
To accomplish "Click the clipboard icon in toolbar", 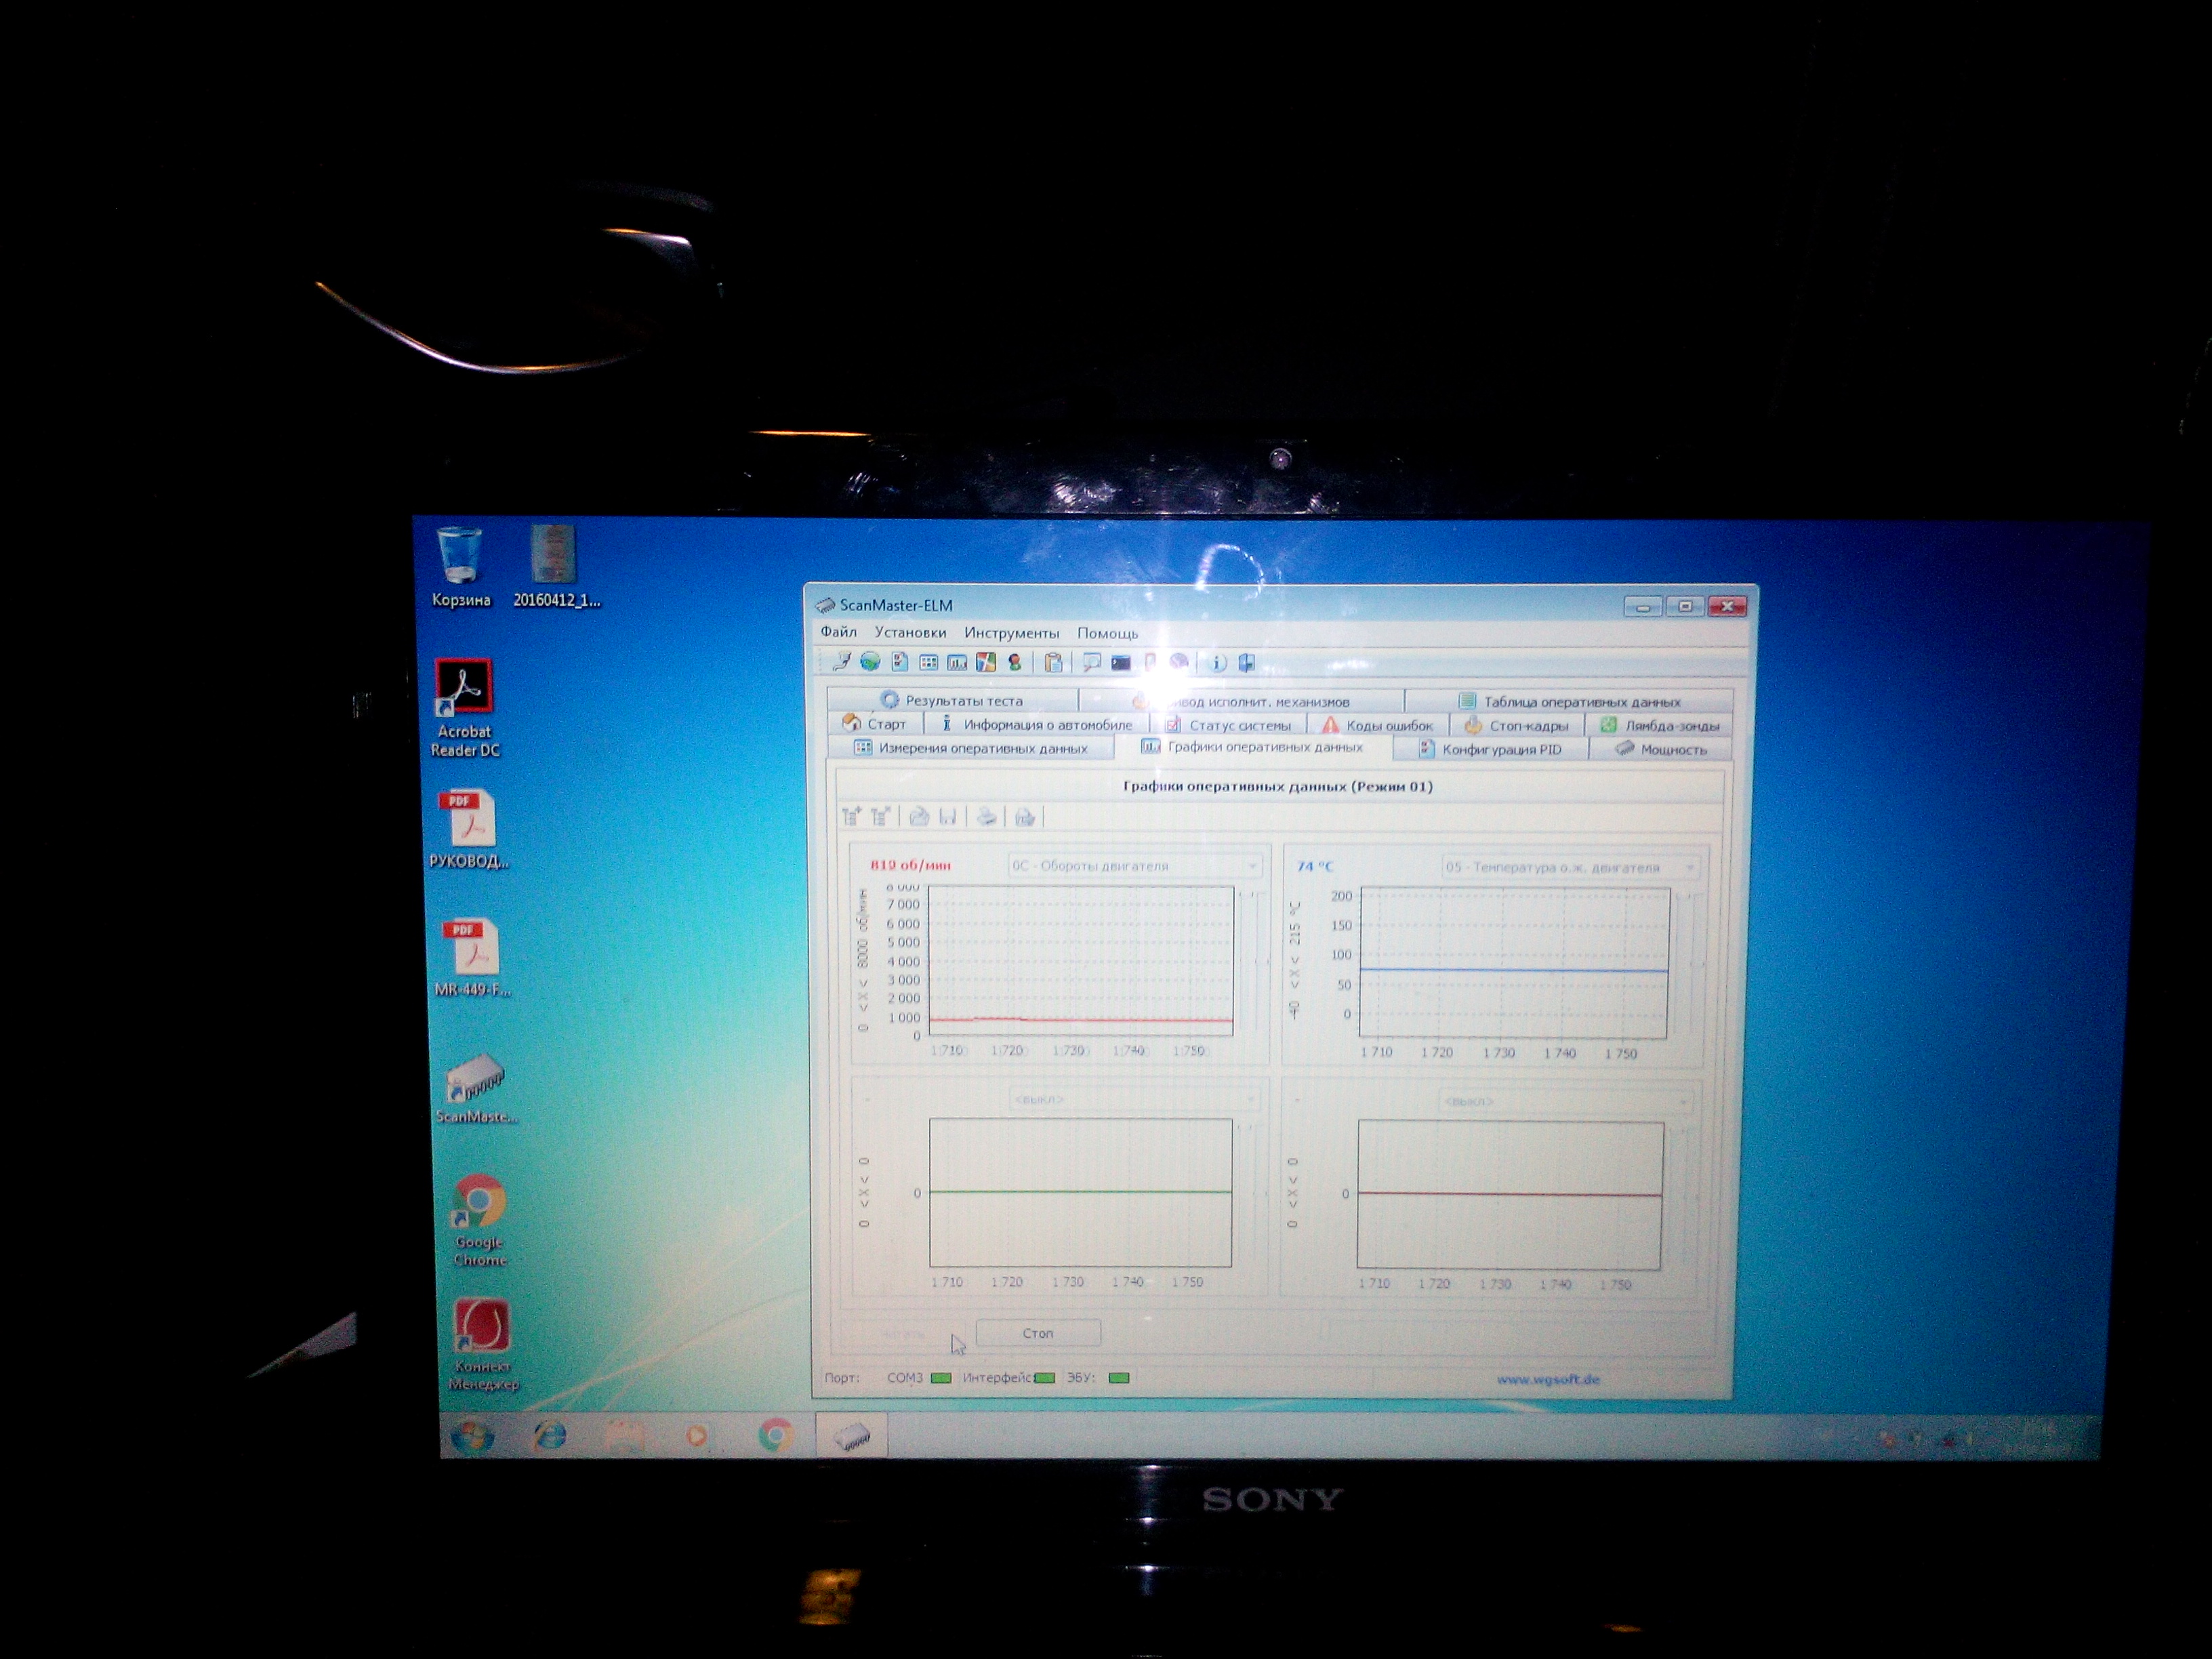I will click(1053, 663).
